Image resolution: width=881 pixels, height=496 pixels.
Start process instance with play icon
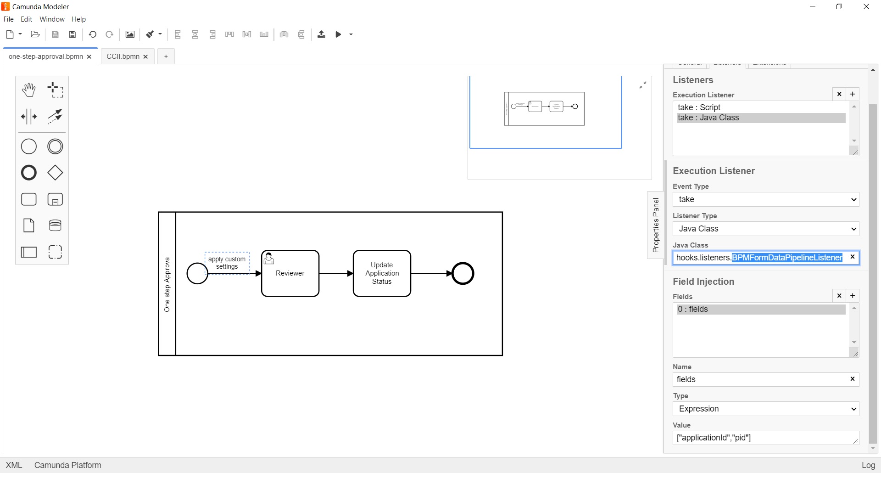coord(338,34)
